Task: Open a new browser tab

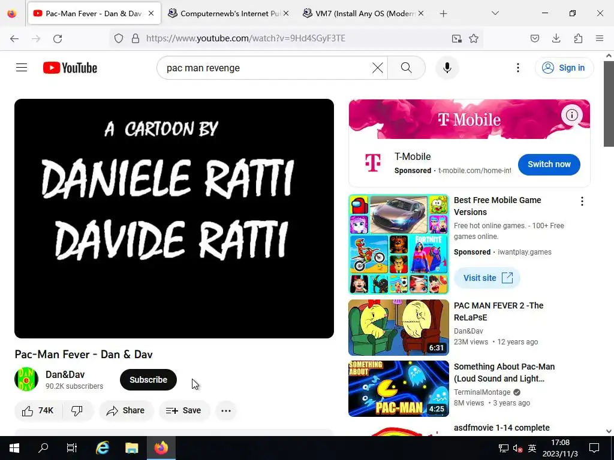Action: pyautogui.click(x=443, y=14)
